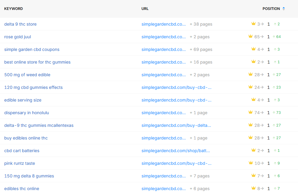
Task: Open 'best online store for thc gummies' keyword
Action: click(37, 62)
